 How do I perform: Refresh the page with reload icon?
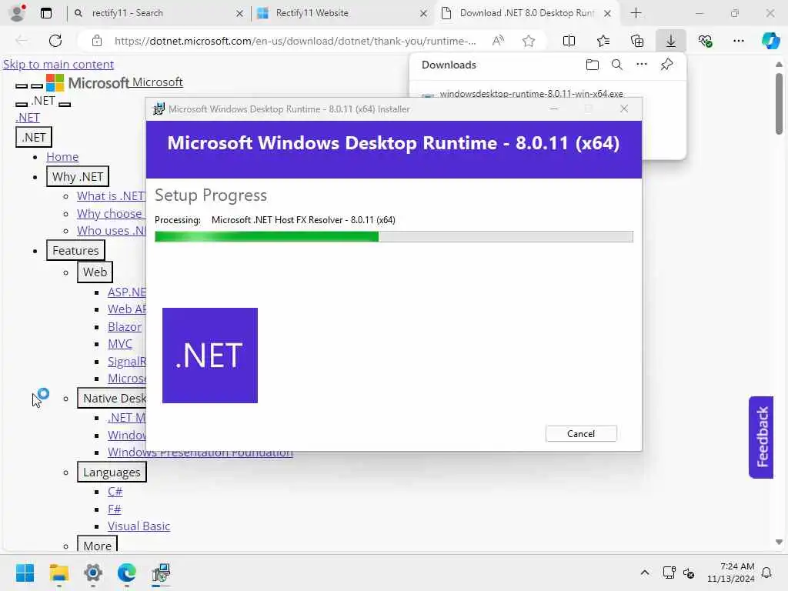point(55,41)
